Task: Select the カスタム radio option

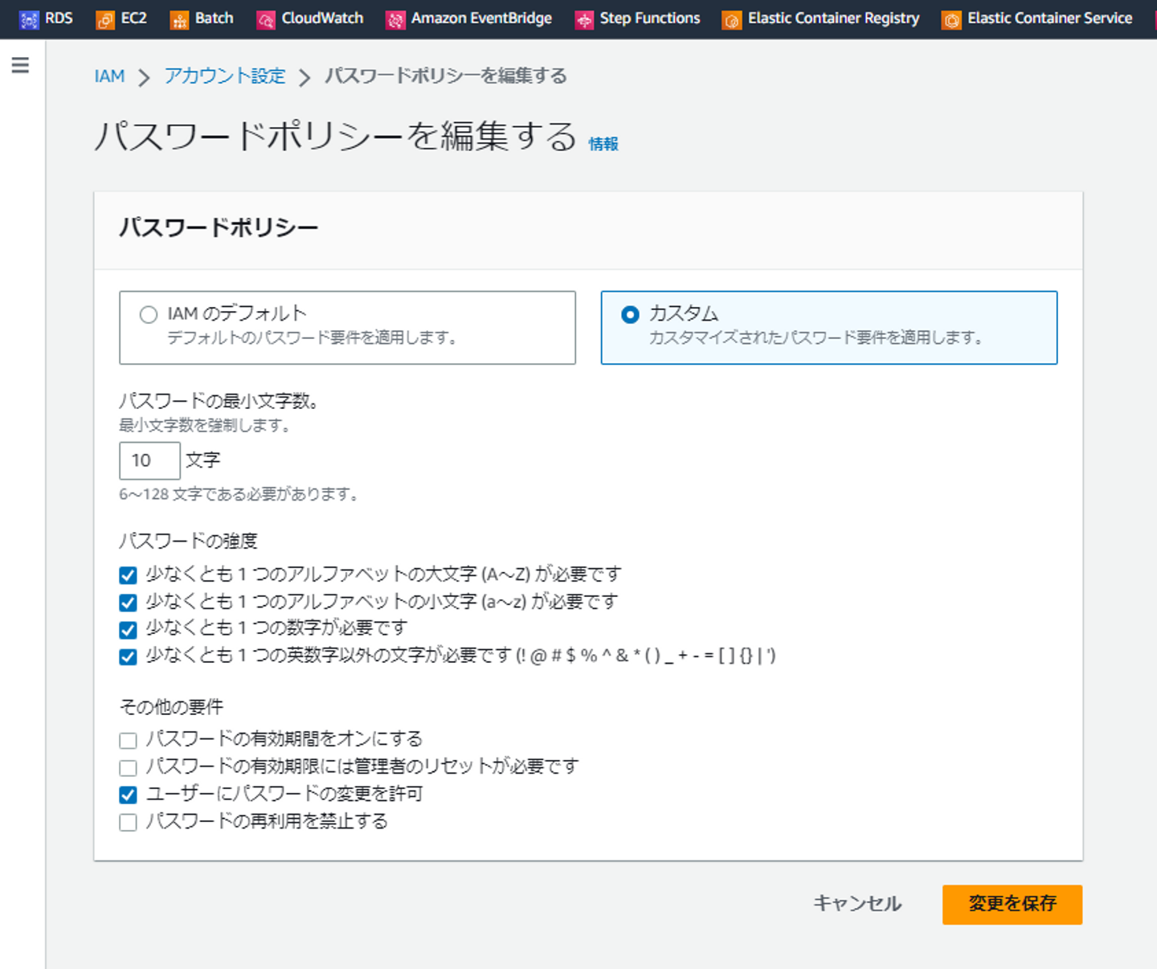Action: [631, 315]
